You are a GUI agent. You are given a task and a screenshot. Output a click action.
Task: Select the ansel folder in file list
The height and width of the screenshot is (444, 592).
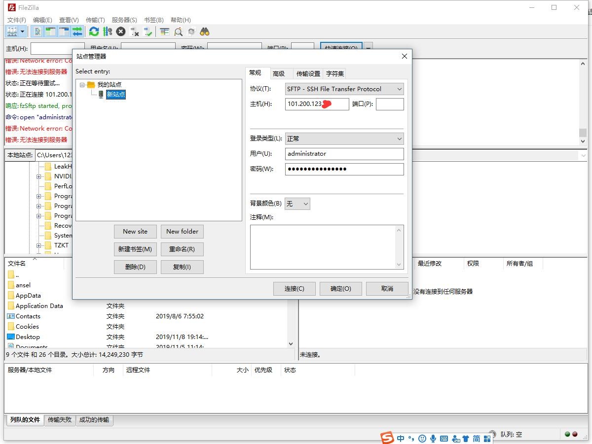coord(23,285)
